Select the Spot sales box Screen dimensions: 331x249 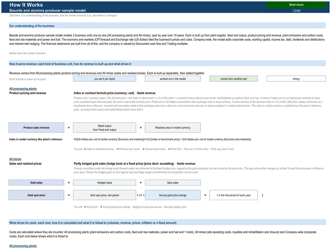[x=173, y=183]
